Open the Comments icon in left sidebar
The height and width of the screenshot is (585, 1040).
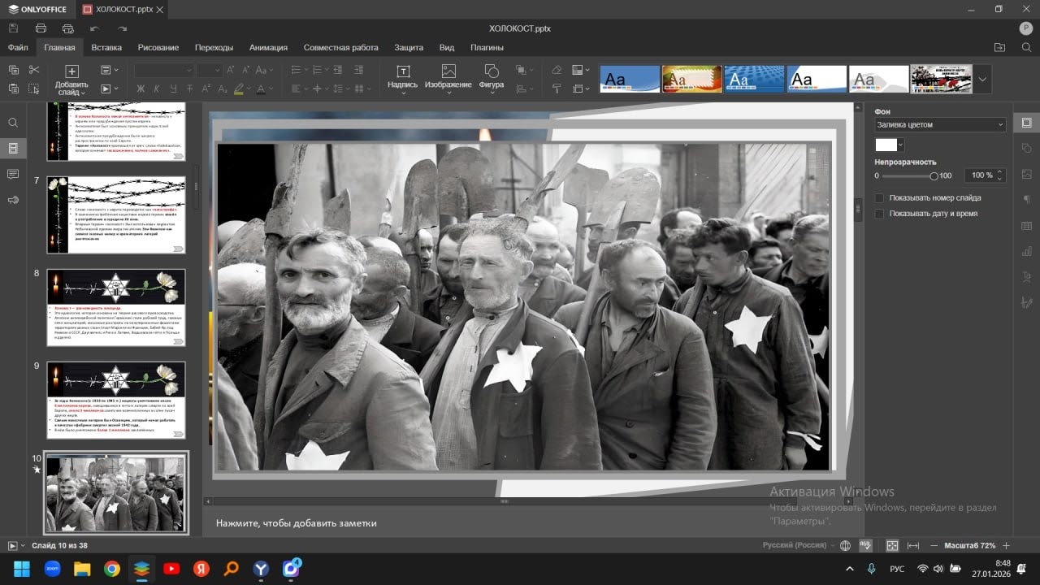click(13, 174)
